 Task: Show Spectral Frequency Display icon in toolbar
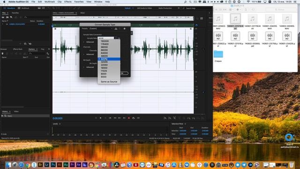[39, 8]
